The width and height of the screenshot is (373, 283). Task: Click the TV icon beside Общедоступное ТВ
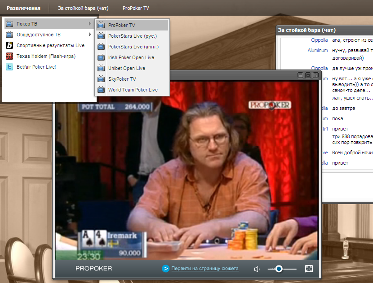pyautogui.click(x=9, y=35)
